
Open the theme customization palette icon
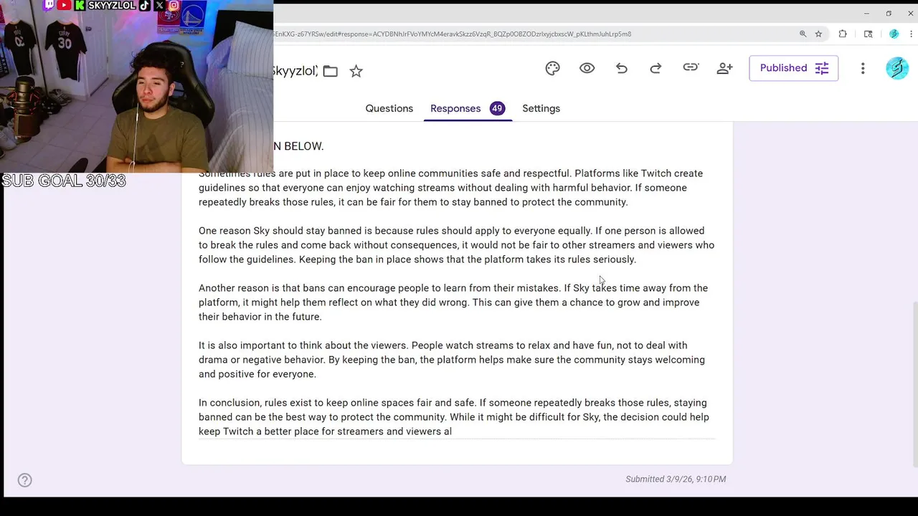tap(552, 68)
